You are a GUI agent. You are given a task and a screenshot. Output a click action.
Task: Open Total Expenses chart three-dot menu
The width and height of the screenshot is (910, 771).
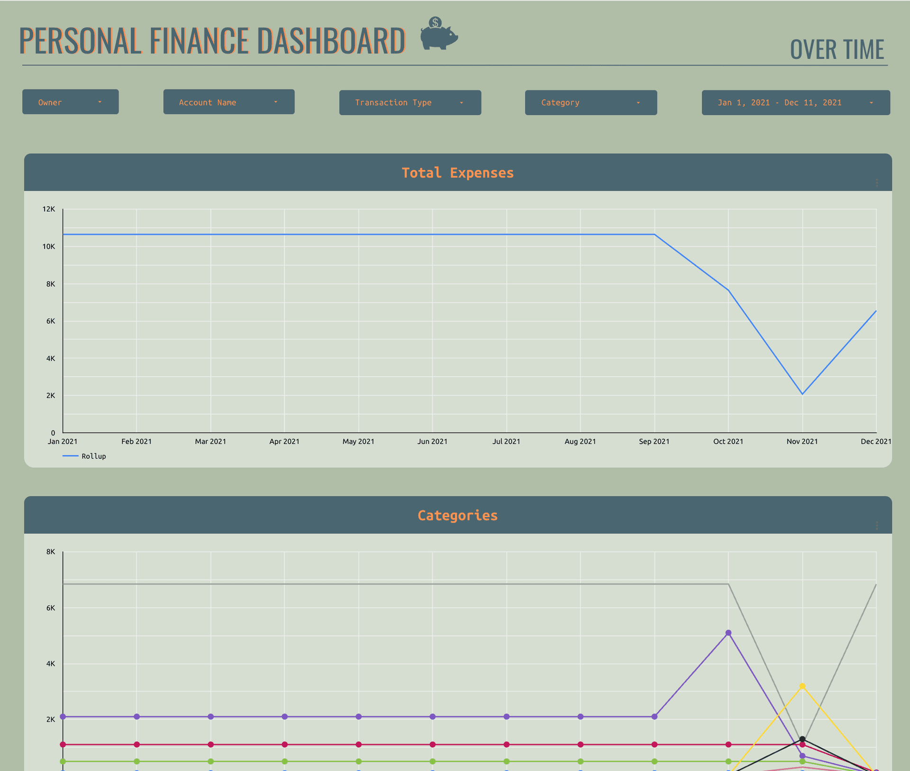877,183
